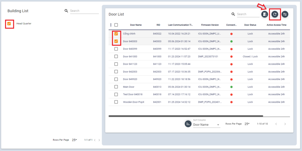Viewport: 302px width, 151px height.
Task: Open the three-dot column options menu
Action: point(111,25)
